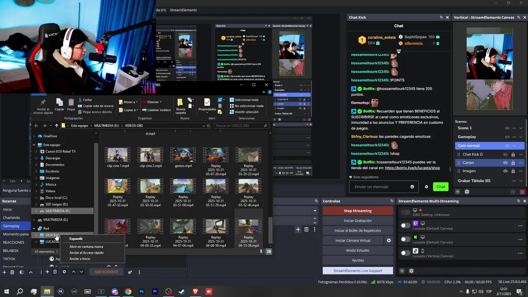Click trash icon in scene transitions dock
The height and width of the screenshot is (297, 528).
click(x=306, y=229)
